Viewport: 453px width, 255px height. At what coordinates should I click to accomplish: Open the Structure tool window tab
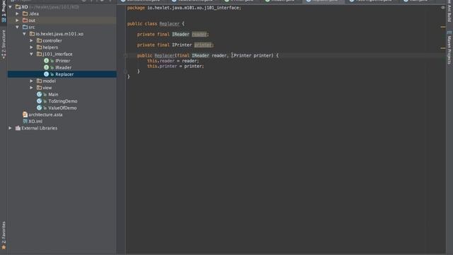point(4,44)
